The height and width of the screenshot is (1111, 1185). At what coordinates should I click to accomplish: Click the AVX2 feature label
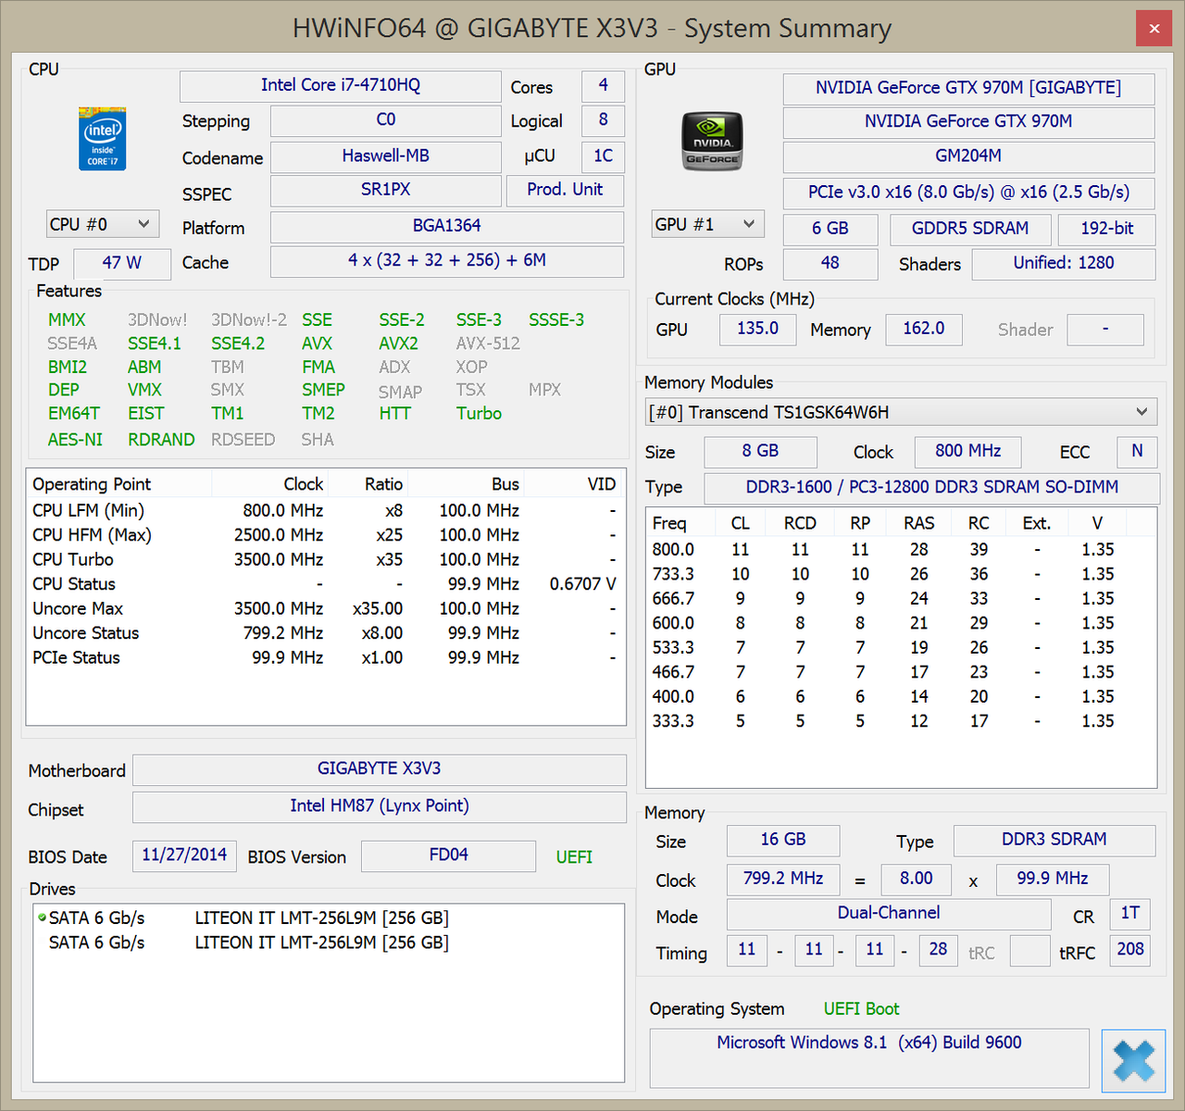coord(398,343)
